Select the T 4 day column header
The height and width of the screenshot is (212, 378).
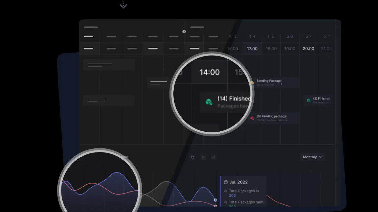pyautogui.click(x=252, y=36)
